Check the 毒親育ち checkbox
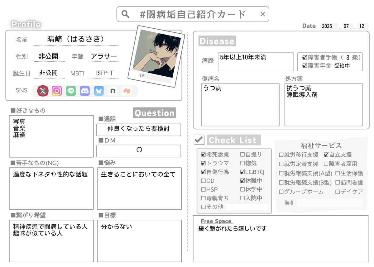This screenshot has width=374, height=267. pos(204,198)
